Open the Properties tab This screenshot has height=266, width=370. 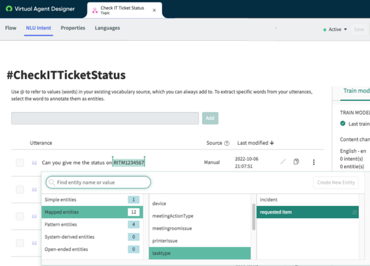coord(73,28)
